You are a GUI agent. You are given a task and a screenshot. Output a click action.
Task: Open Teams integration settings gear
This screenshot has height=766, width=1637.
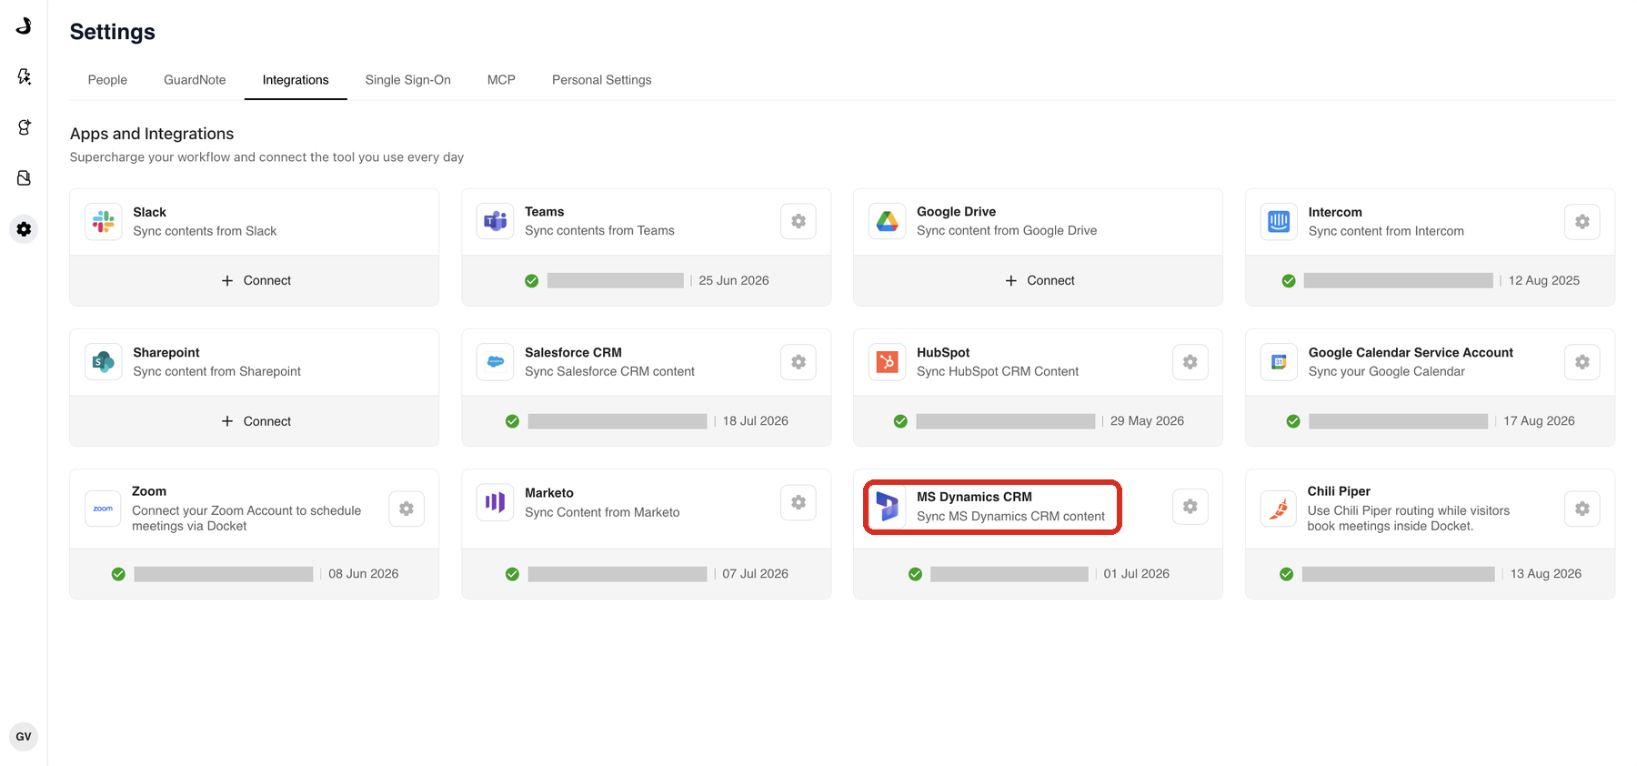(x=798, y=221)
